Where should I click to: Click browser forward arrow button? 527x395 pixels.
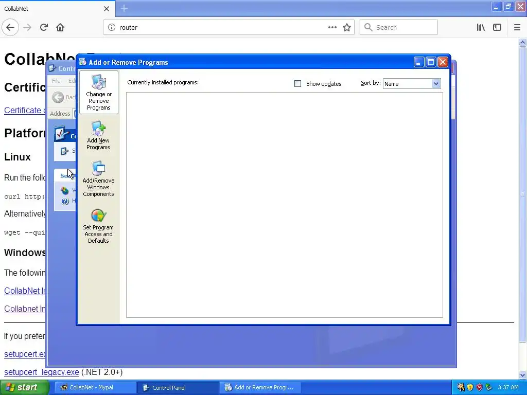coord(28,27)
